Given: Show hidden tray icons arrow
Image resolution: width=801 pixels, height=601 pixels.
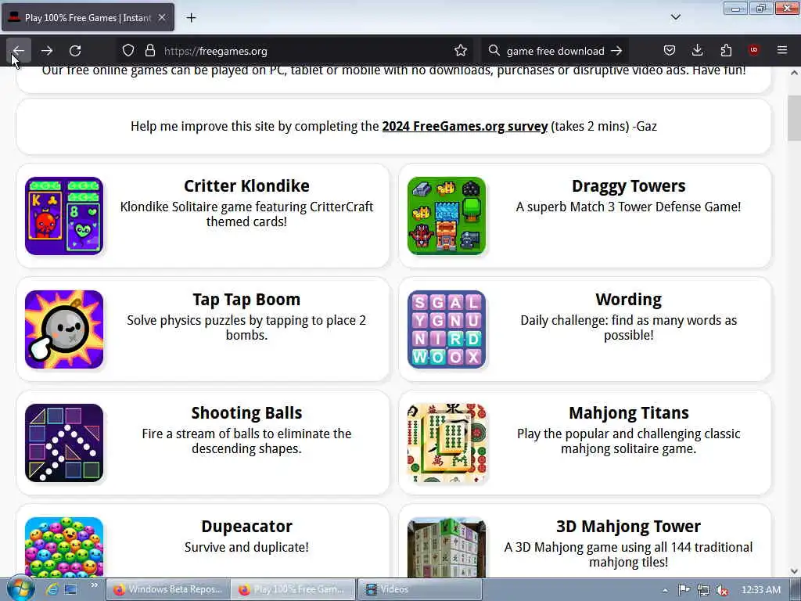Looking at the screenshot, I should point(665,590).
